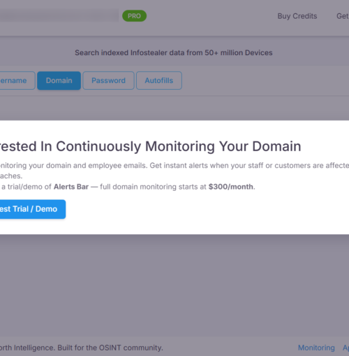Dismiss modal via dimmed backdrop above it
This screenshot has width=349, height=356.
click(174, 108)
